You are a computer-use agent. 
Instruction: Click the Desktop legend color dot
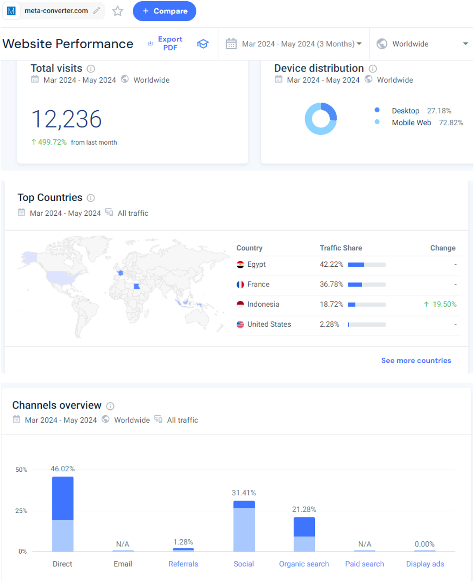point(377,110)
